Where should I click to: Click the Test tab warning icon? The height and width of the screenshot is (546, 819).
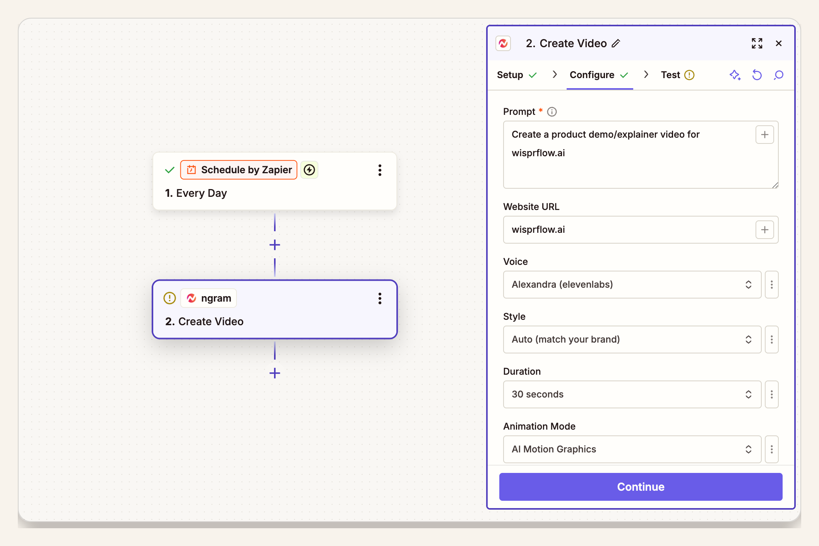(x=689, y=75)
